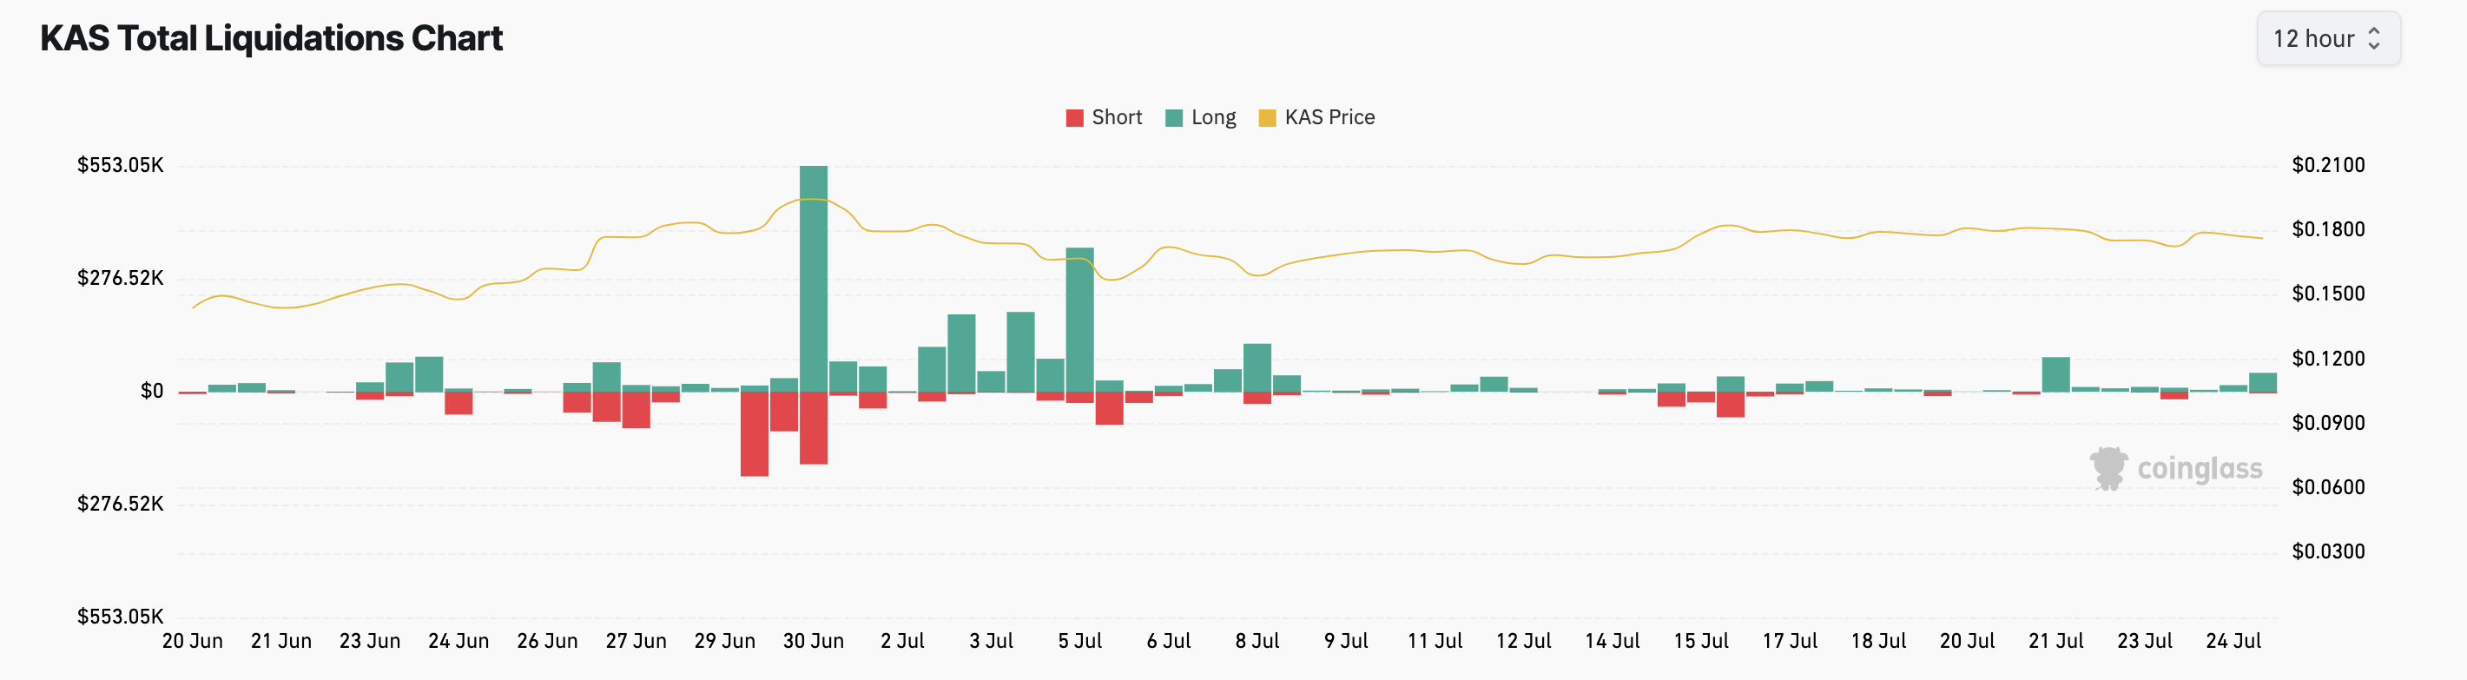Viewport: 2467px width, 680px height.
Task: Click the 20 Jun x-axis date label
Action: click(x=193, y=641)
